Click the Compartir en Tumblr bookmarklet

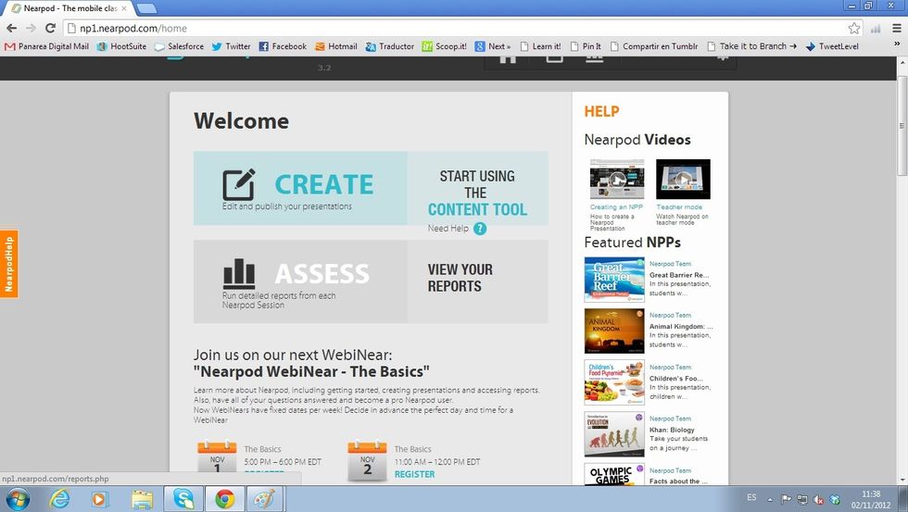[654, 46]
